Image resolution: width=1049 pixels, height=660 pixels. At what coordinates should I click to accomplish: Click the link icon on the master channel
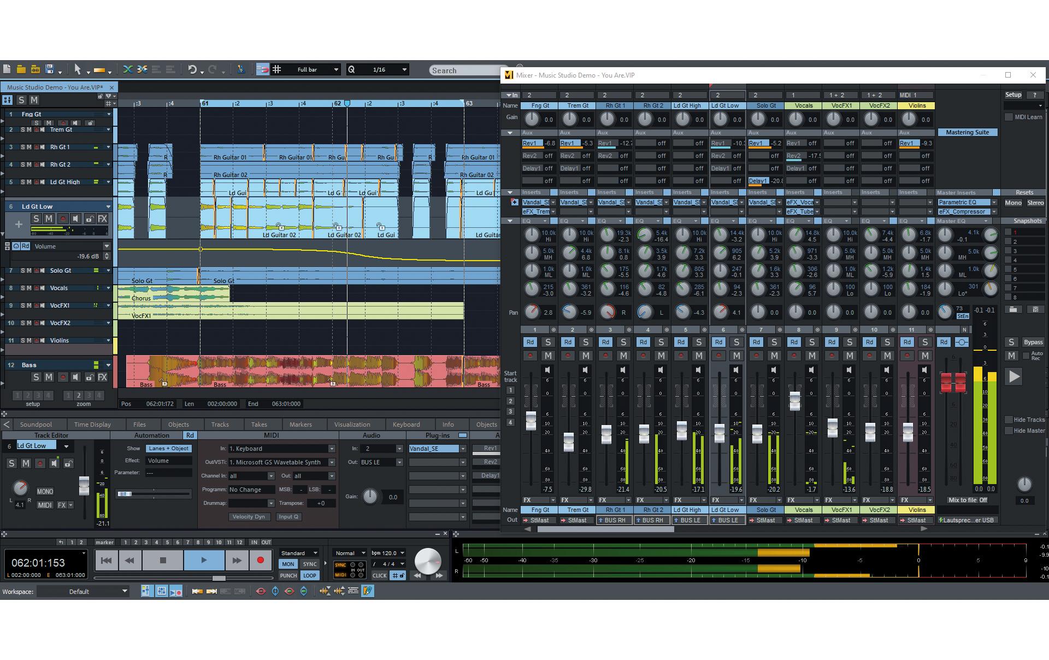[x=962, y=342]
